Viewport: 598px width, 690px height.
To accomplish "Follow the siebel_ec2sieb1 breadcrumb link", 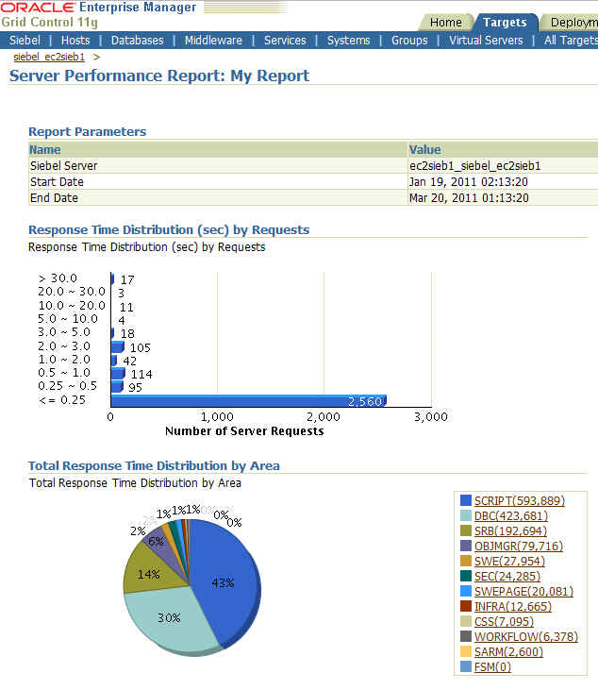I will [x=49, y=58].
